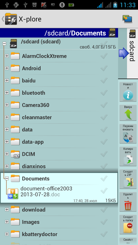Expand the data folder node
The width and height of the screenshot is (138, 245).
(7, 129)
